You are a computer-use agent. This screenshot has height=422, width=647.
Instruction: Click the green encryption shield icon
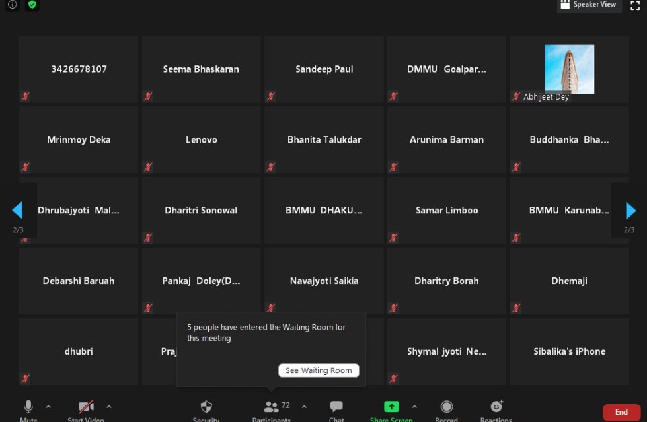[x=32, y=5]
